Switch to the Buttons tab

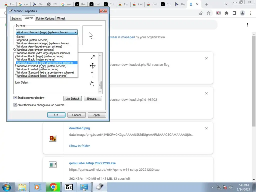pyautogui.click(x=16, y=18)
